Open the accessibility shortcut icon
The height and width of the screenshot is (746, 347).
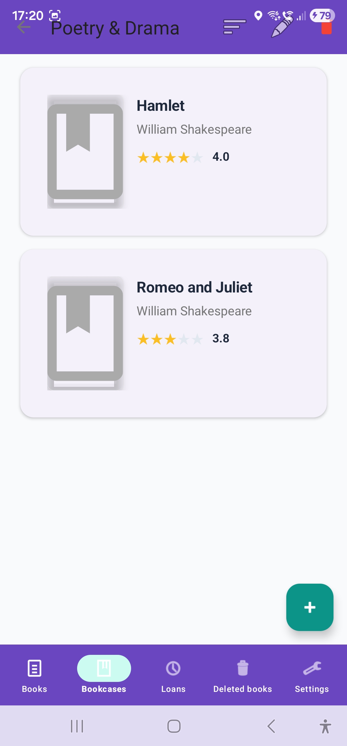click(x=325, y=726)
